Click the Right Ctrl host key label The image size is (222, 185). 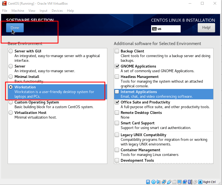pyautogui.click(x=209, y=182)
